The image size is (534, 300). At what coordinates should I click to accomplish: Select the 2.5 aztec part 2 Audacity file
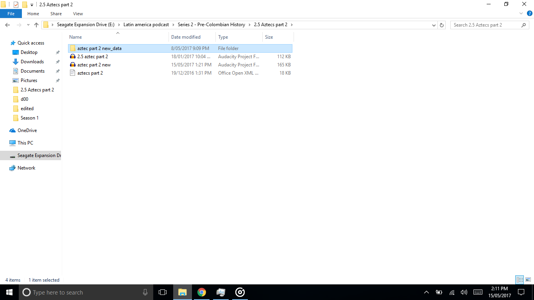pos(180,57)
